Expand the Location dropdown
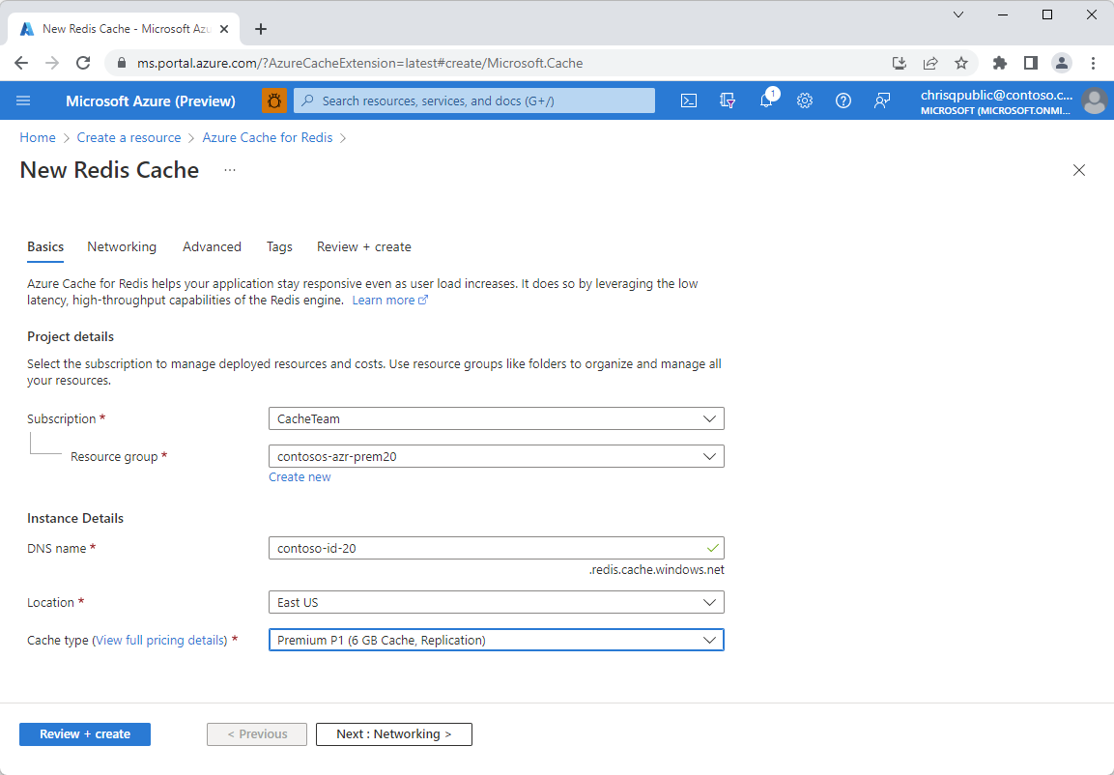Viewport: 1114px width, 775px height. pos(496,602)
